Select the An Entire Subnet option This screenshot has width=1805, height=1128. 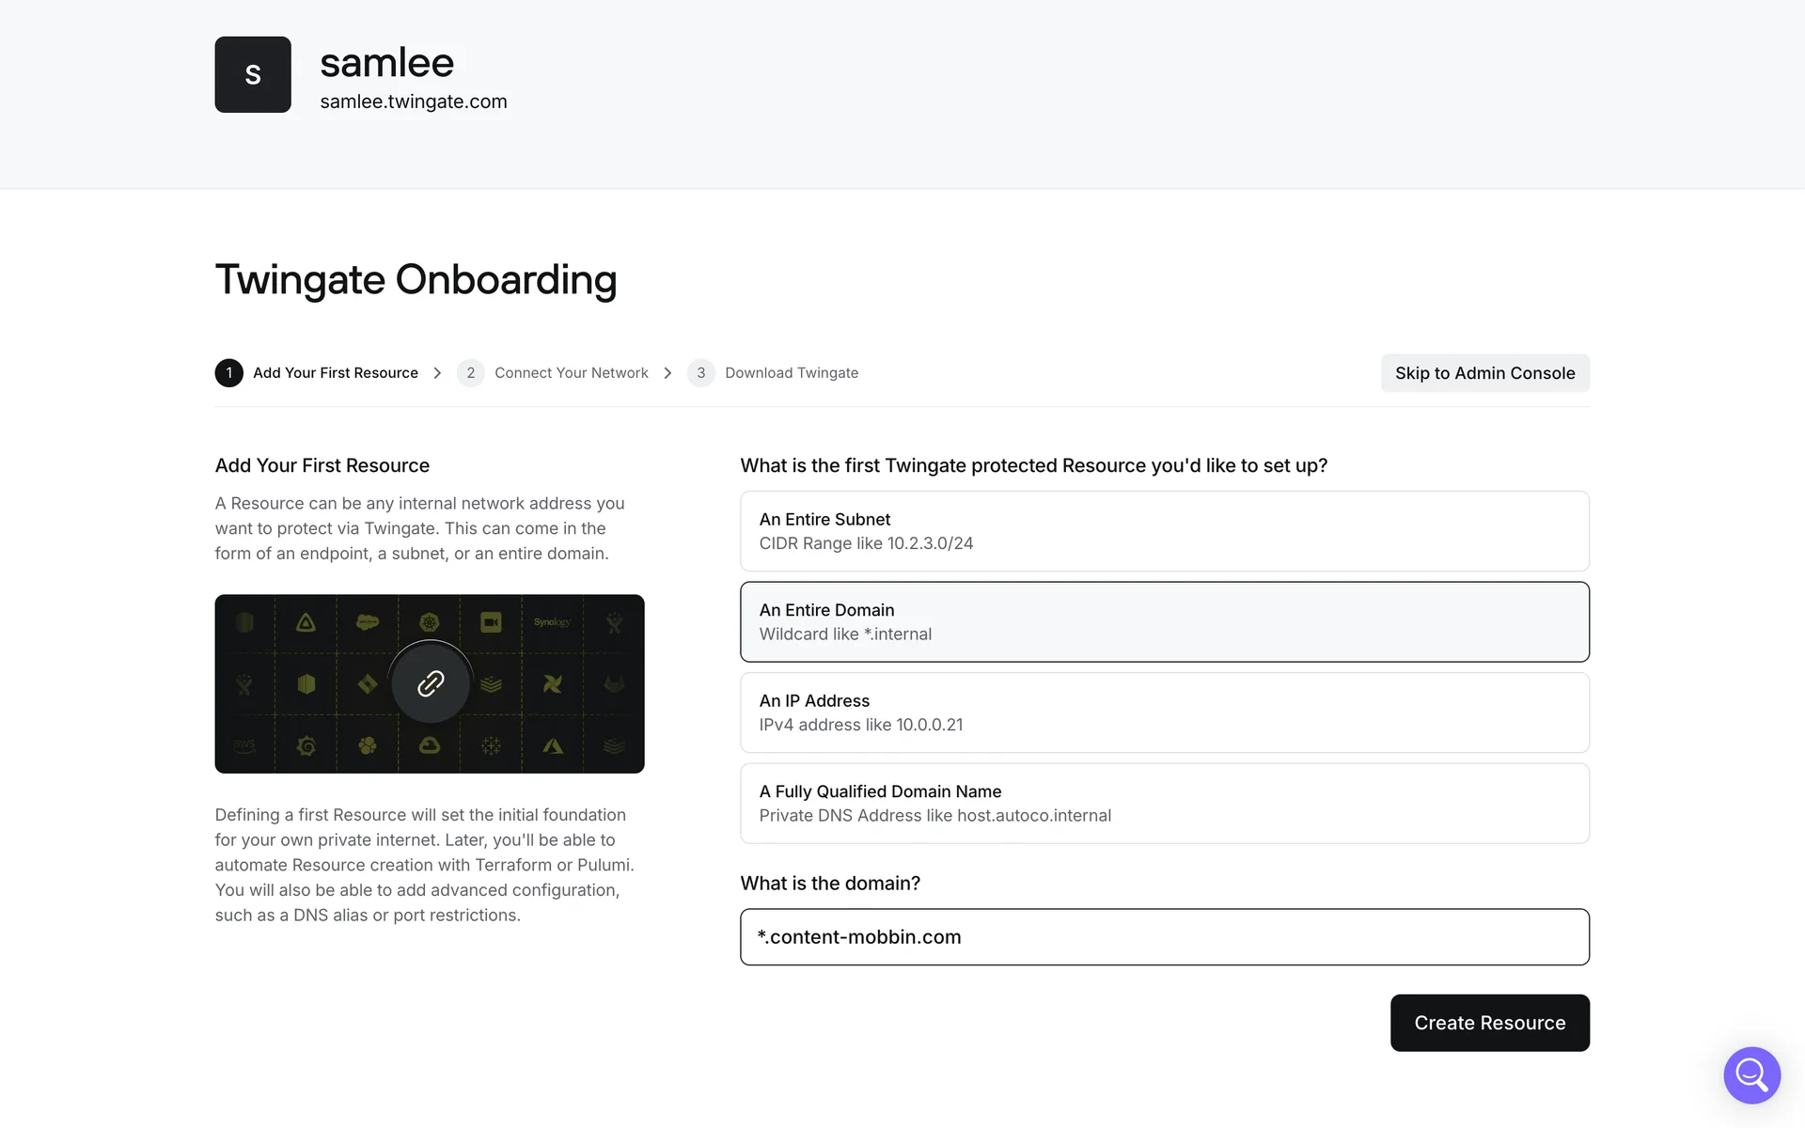[x=1164, y=531]
